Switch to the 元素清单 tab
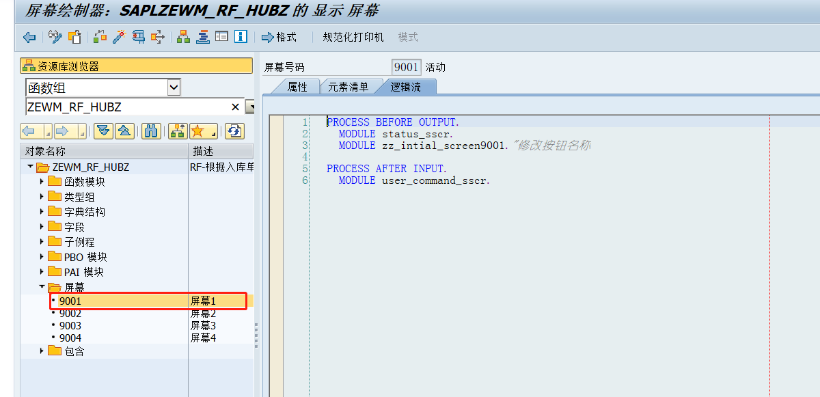 click(x=350, y=86)
